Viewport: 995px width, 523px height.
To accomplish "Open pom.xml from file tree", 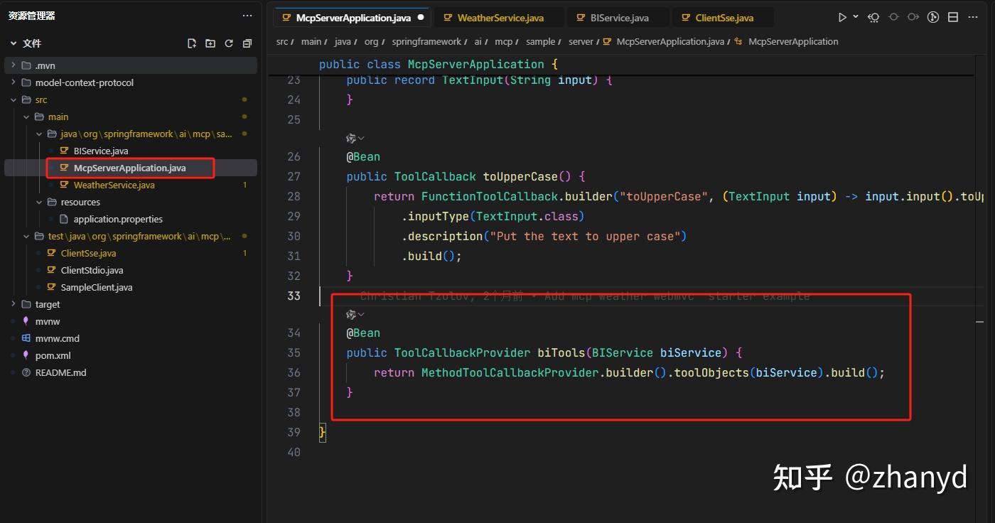I will (x=53, y=355).
